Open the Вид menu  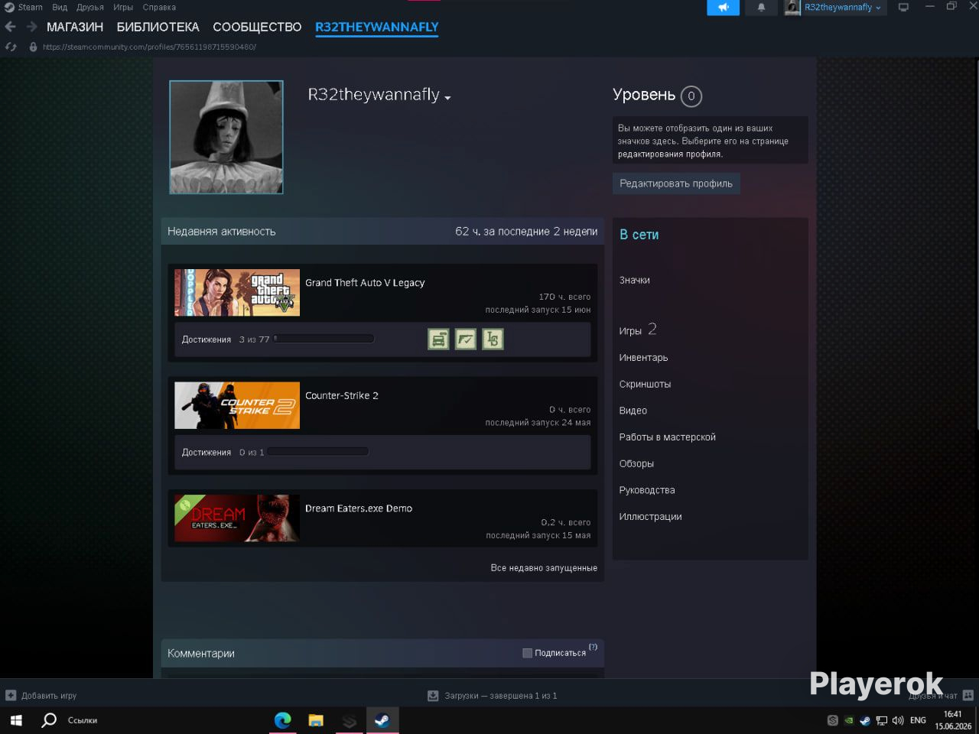[60, 8]
